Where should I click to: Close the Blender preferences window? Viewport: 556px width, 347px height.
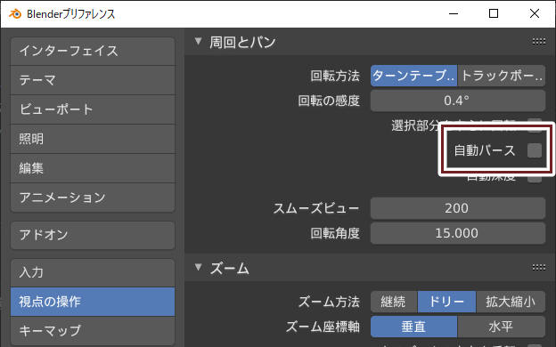(535, 14)
